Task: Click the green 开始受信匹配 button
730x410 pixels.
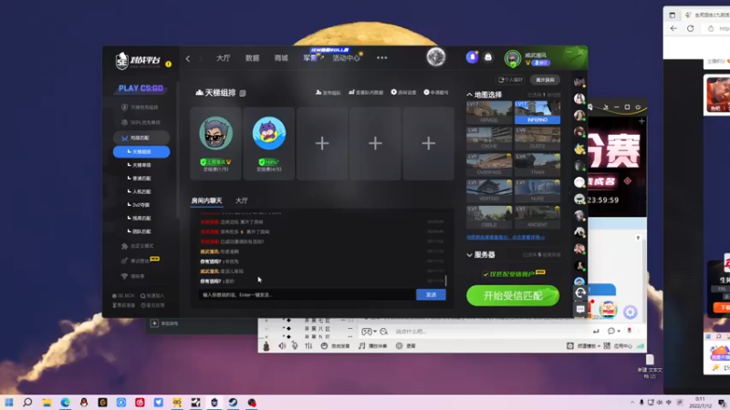Action: (x=513, y=295)
